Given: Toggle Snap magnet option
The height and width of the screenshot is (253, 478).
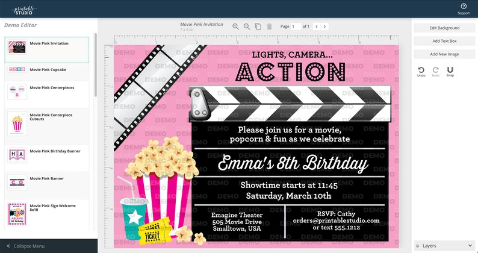Looking at the screenshot, I should click(x=450, y=72).
